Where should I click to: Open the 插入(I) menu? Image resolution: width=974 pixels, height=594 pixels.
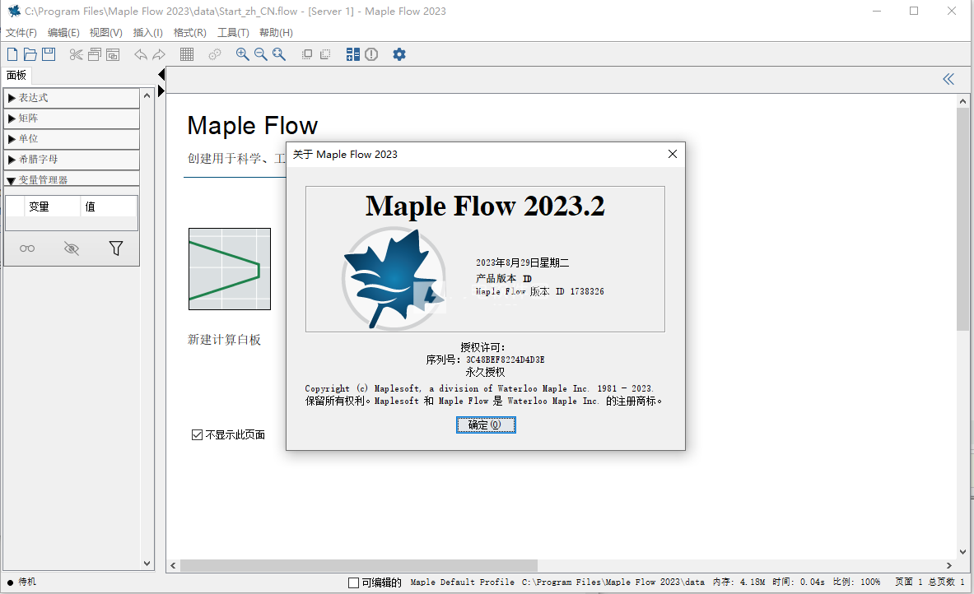coord(148,32)
